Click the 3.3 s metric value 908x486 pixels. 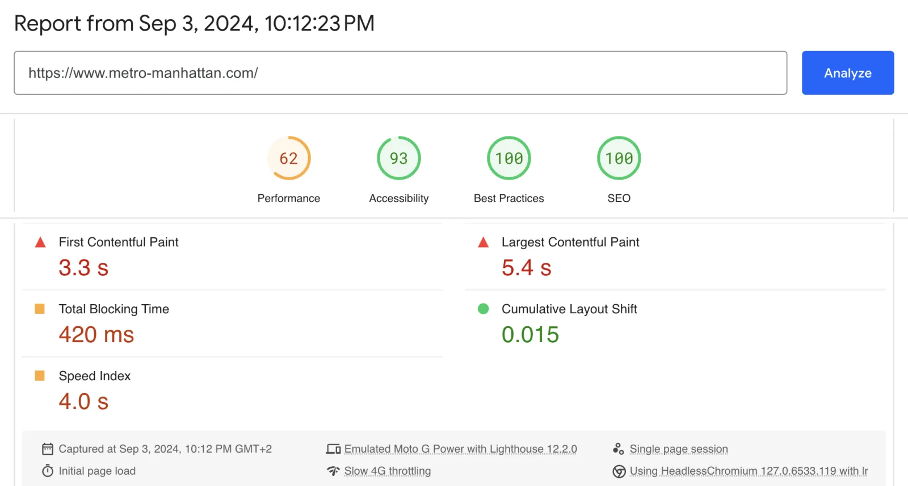click(83, 267)
